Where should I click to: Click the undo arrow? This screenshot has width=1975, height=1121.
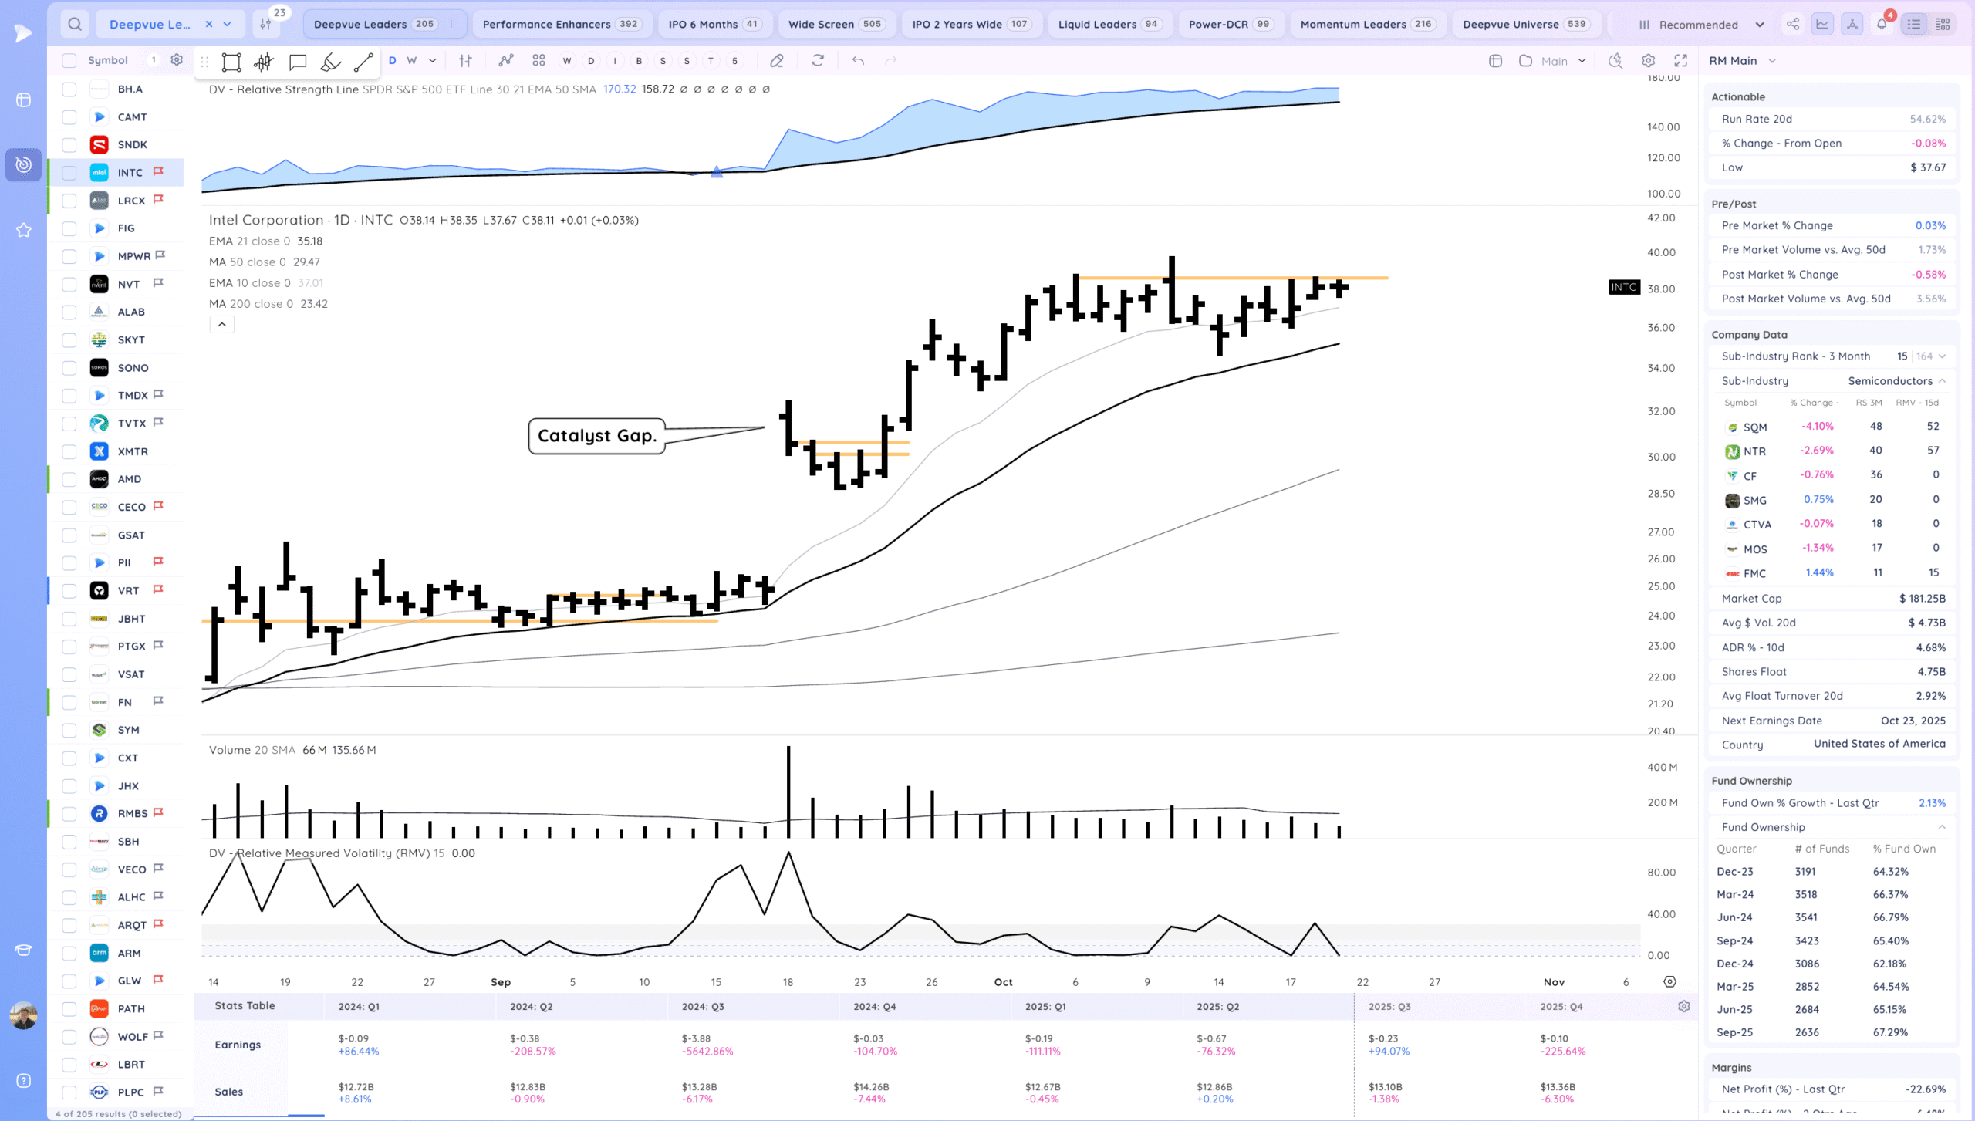pyautogui.click(x=858, y=61)
